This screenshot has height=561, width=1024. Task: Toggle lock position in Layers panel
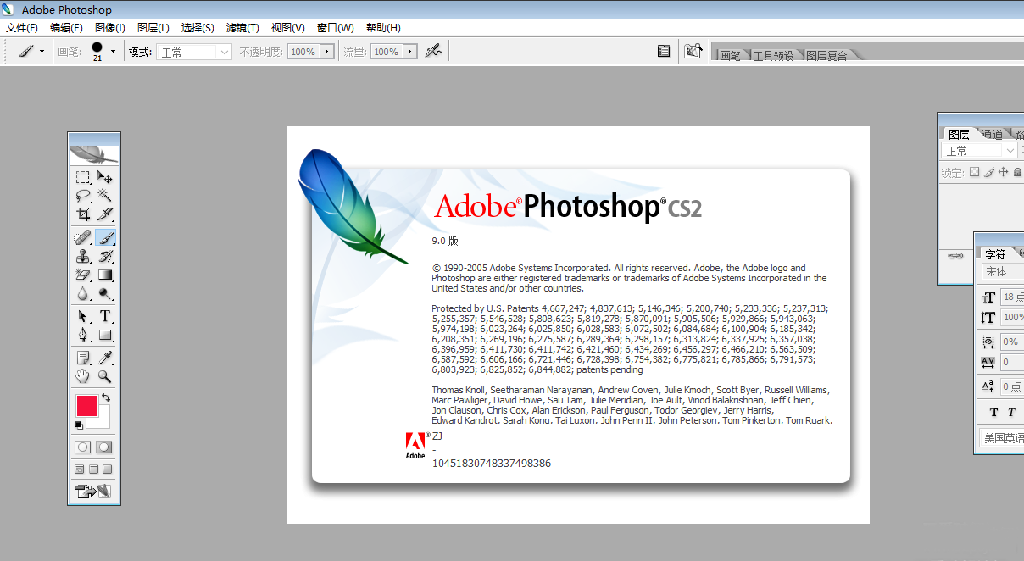pyautogui.click(x=1004, y=172)
